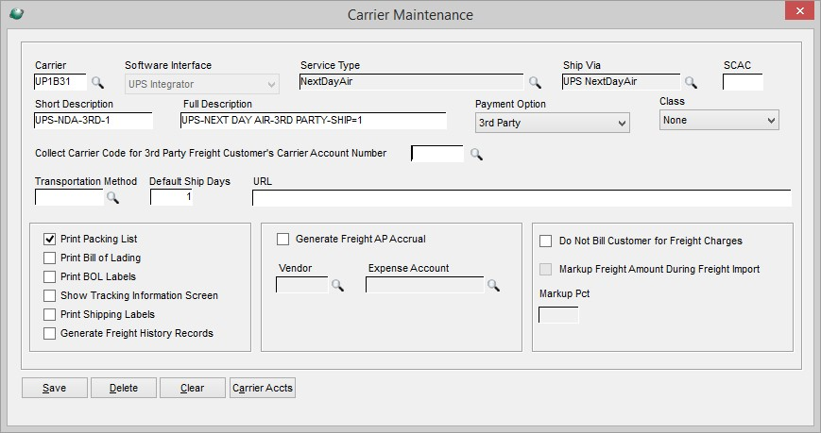Uncheck Print Packing List
The width and height of the screenshot is (821, 433).
(49, 239)
